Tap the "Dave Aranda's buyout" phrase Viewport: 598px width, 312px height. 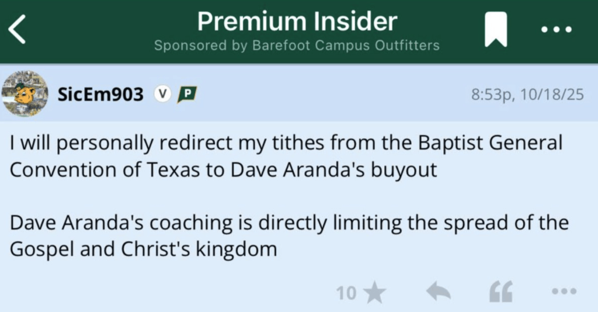tap(333, 169)
